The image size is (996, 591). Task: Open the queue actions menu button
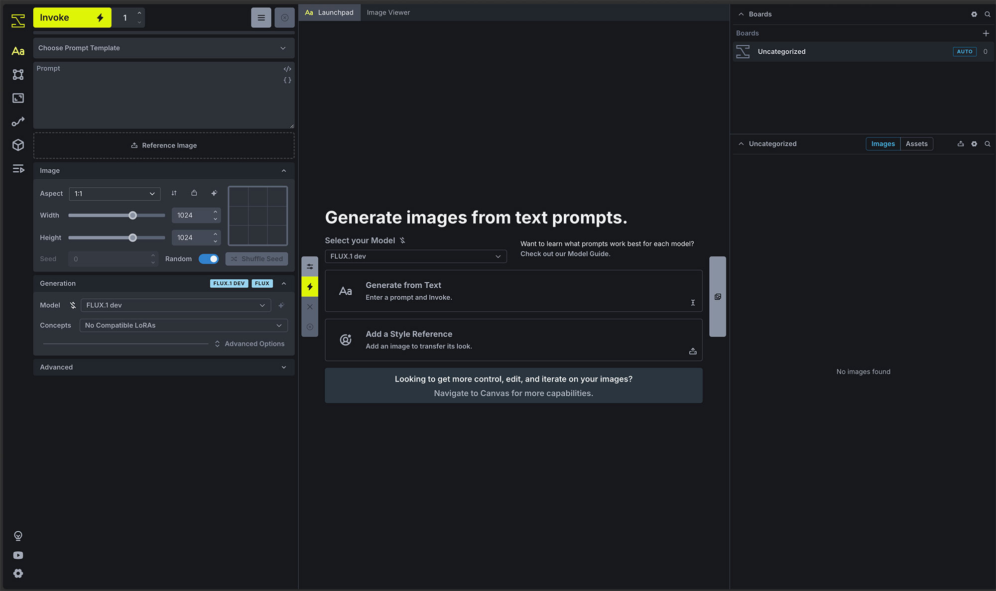pos(261,18)
